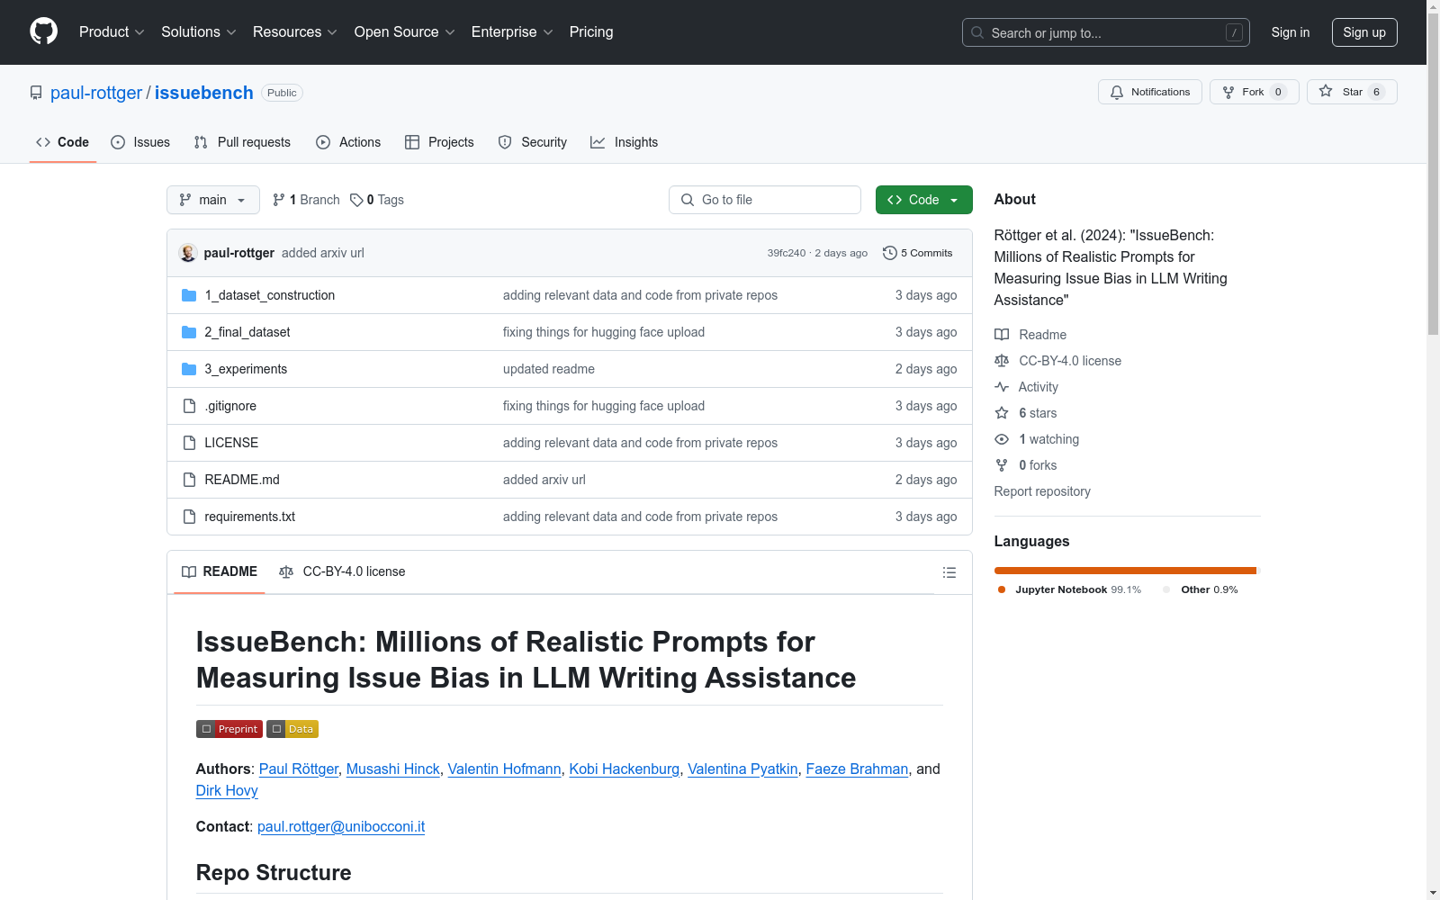Click the README.md file icon
The height and width of the screenshot is (900, 1440).
(189, 480)
